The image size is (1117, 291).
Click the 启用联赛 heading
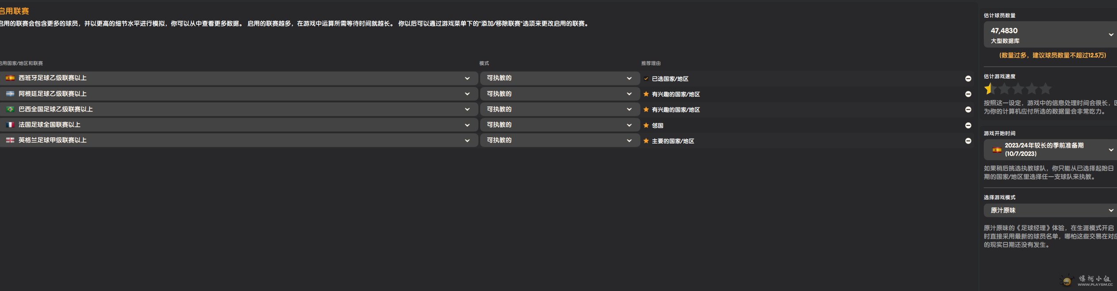(x=14, y=11)
